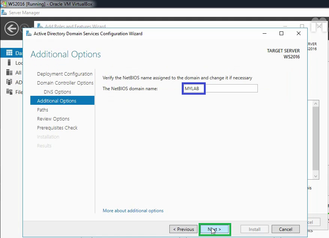Image resolution: width=329 pixels, height=238 pixels.
Task: Click the Server Manager title bar icon
Action: [4, 13]
